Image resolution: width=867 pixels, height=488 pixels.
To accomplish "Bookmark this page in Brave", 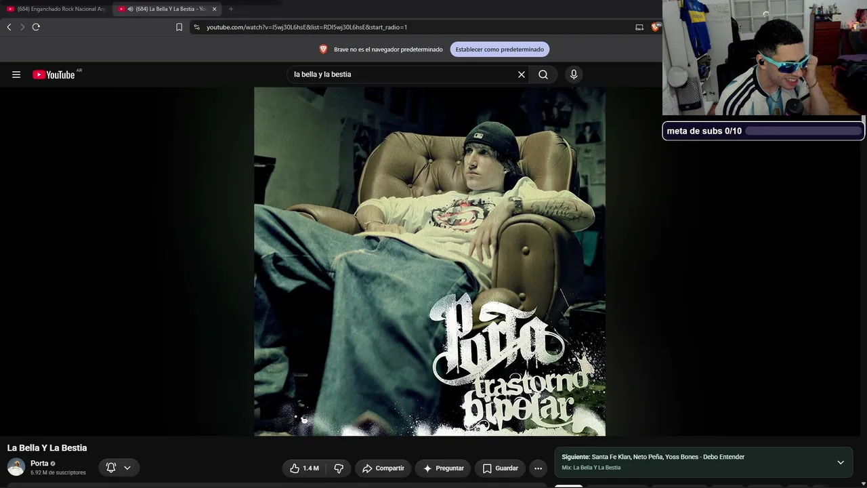I will point(179,27).
